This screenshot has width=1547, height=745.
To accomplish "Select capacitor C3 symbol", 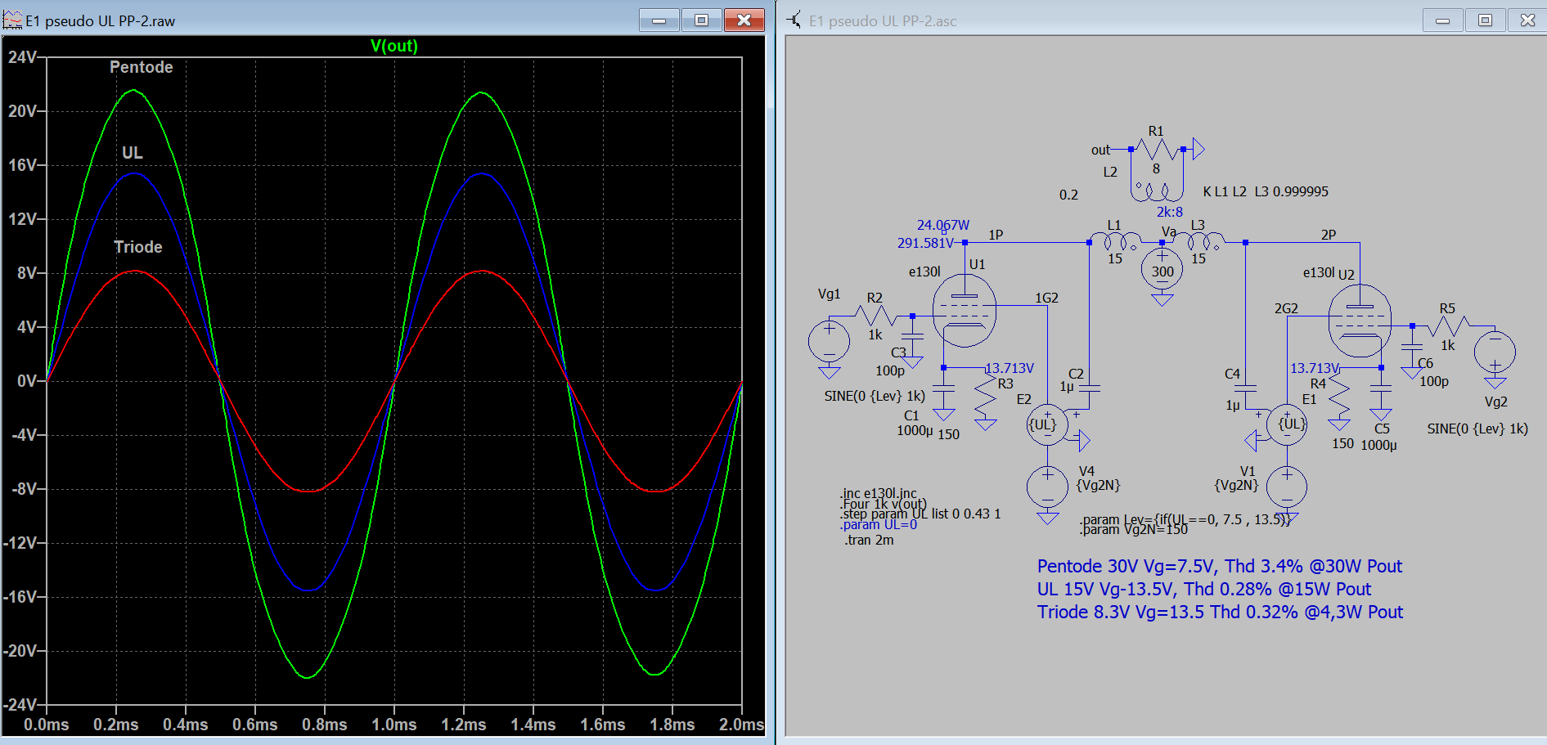I will [x=912, y=336].
